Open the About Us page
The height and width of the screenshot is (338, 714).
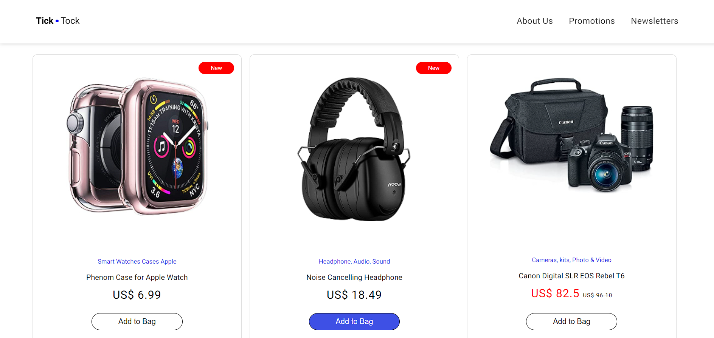point(535,21)
